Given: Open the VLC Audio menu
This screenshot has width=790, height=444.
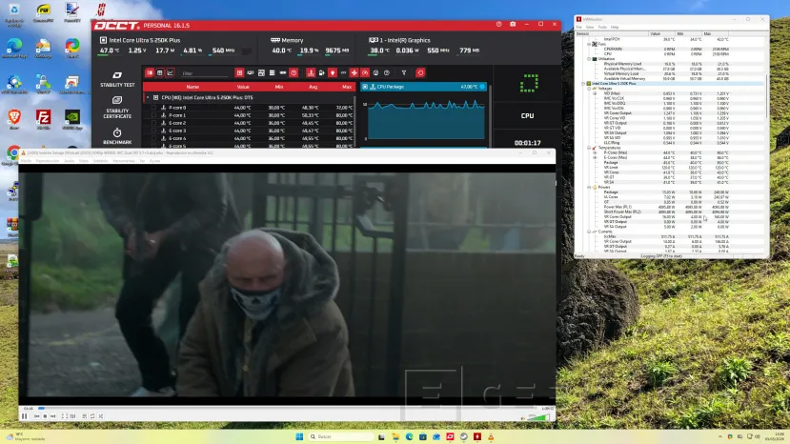Looking at the screenshot, I should [x=69, y=161].
